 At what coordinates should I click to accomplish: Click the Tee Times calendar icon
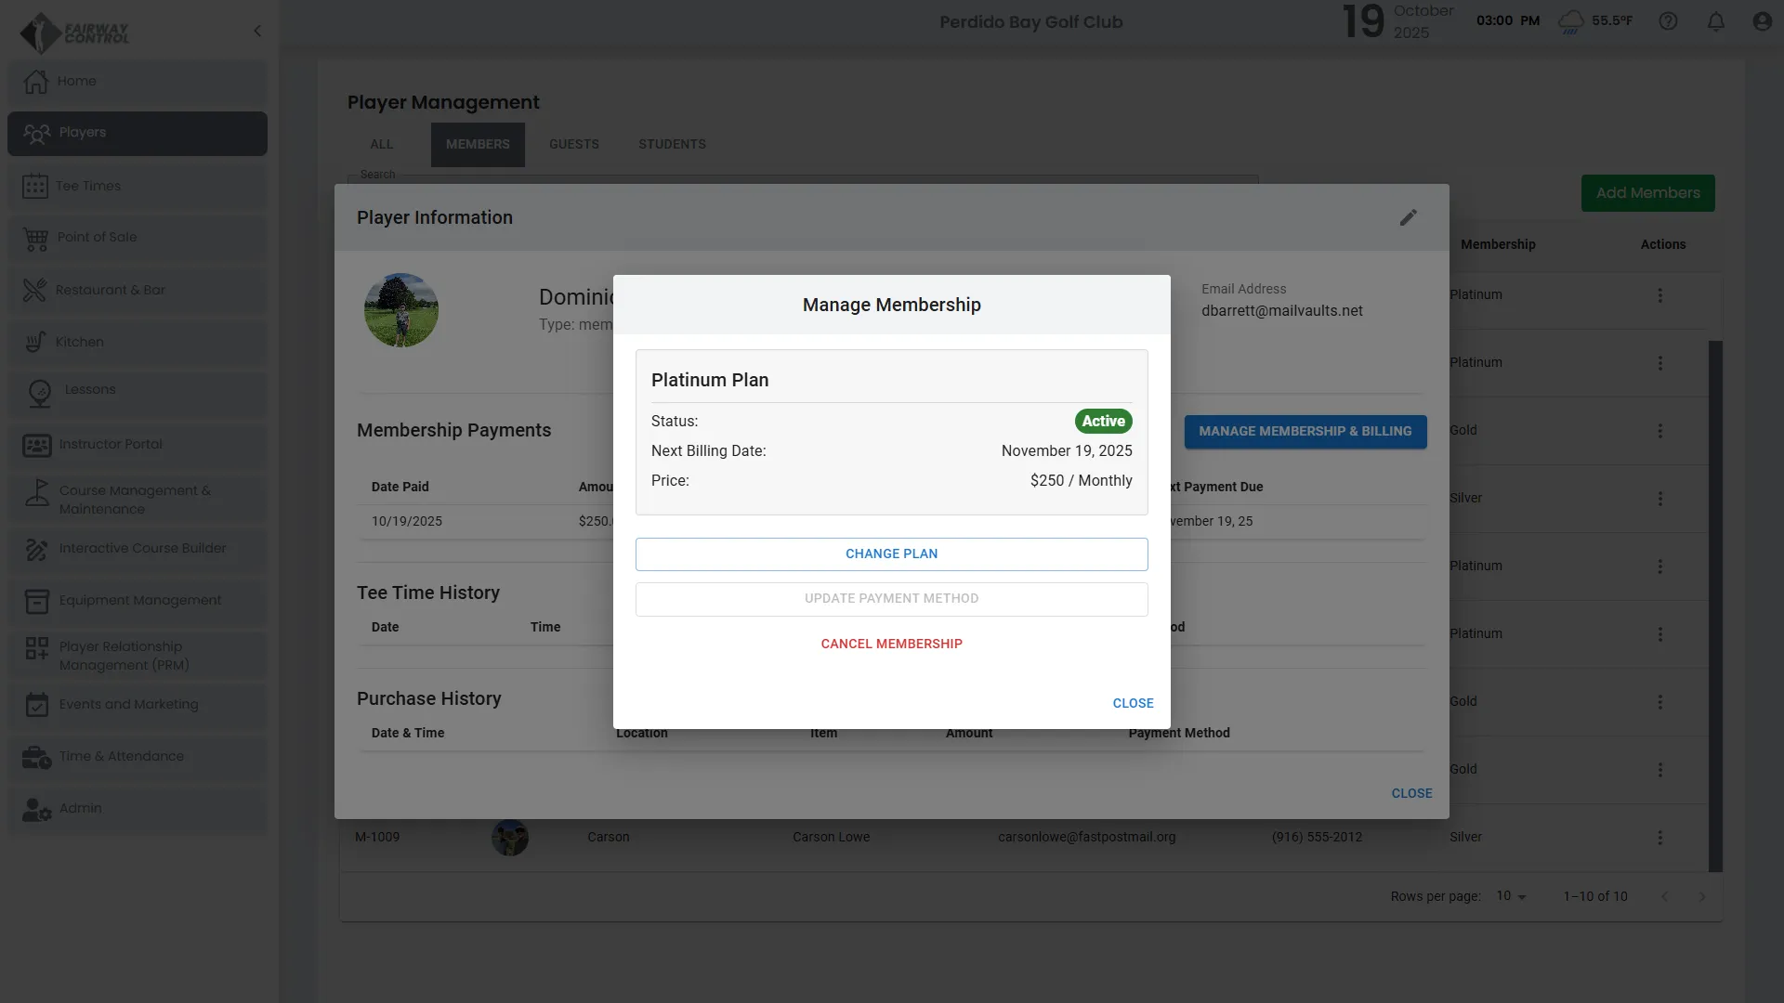point(35,186)
